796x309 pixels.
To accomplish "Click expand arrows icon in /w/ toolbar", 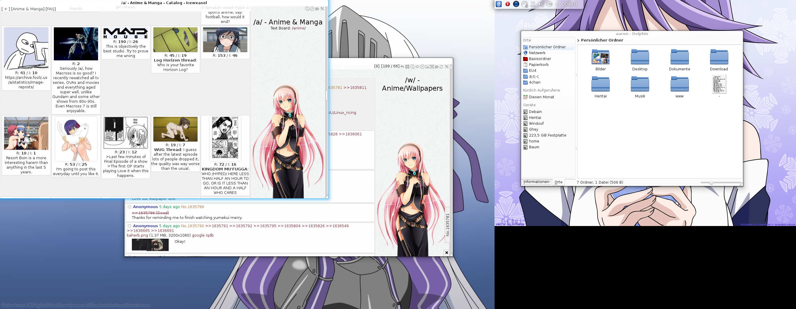I will pyautogui.click(x=432, y=67).
